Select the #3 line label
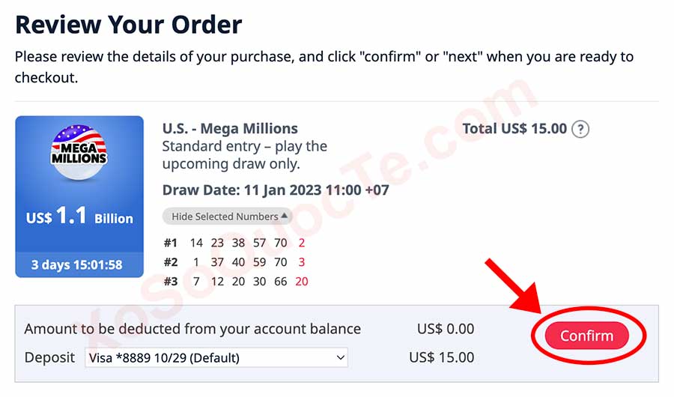Screen dimensions: 674x397 [x=171, y=282]
